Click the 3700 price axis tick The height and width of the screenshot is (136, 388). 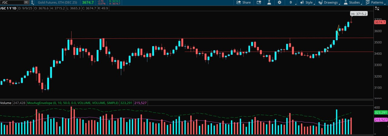pos(378,20)
